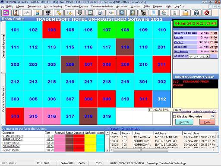Image resolution: width=221 pixels, height=166 pixels.
Task: Click the Refresh button
Action: [x=184, y=122]
